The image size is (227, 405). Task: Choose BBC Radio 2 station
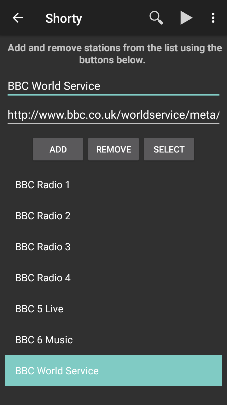pos(113,216)
